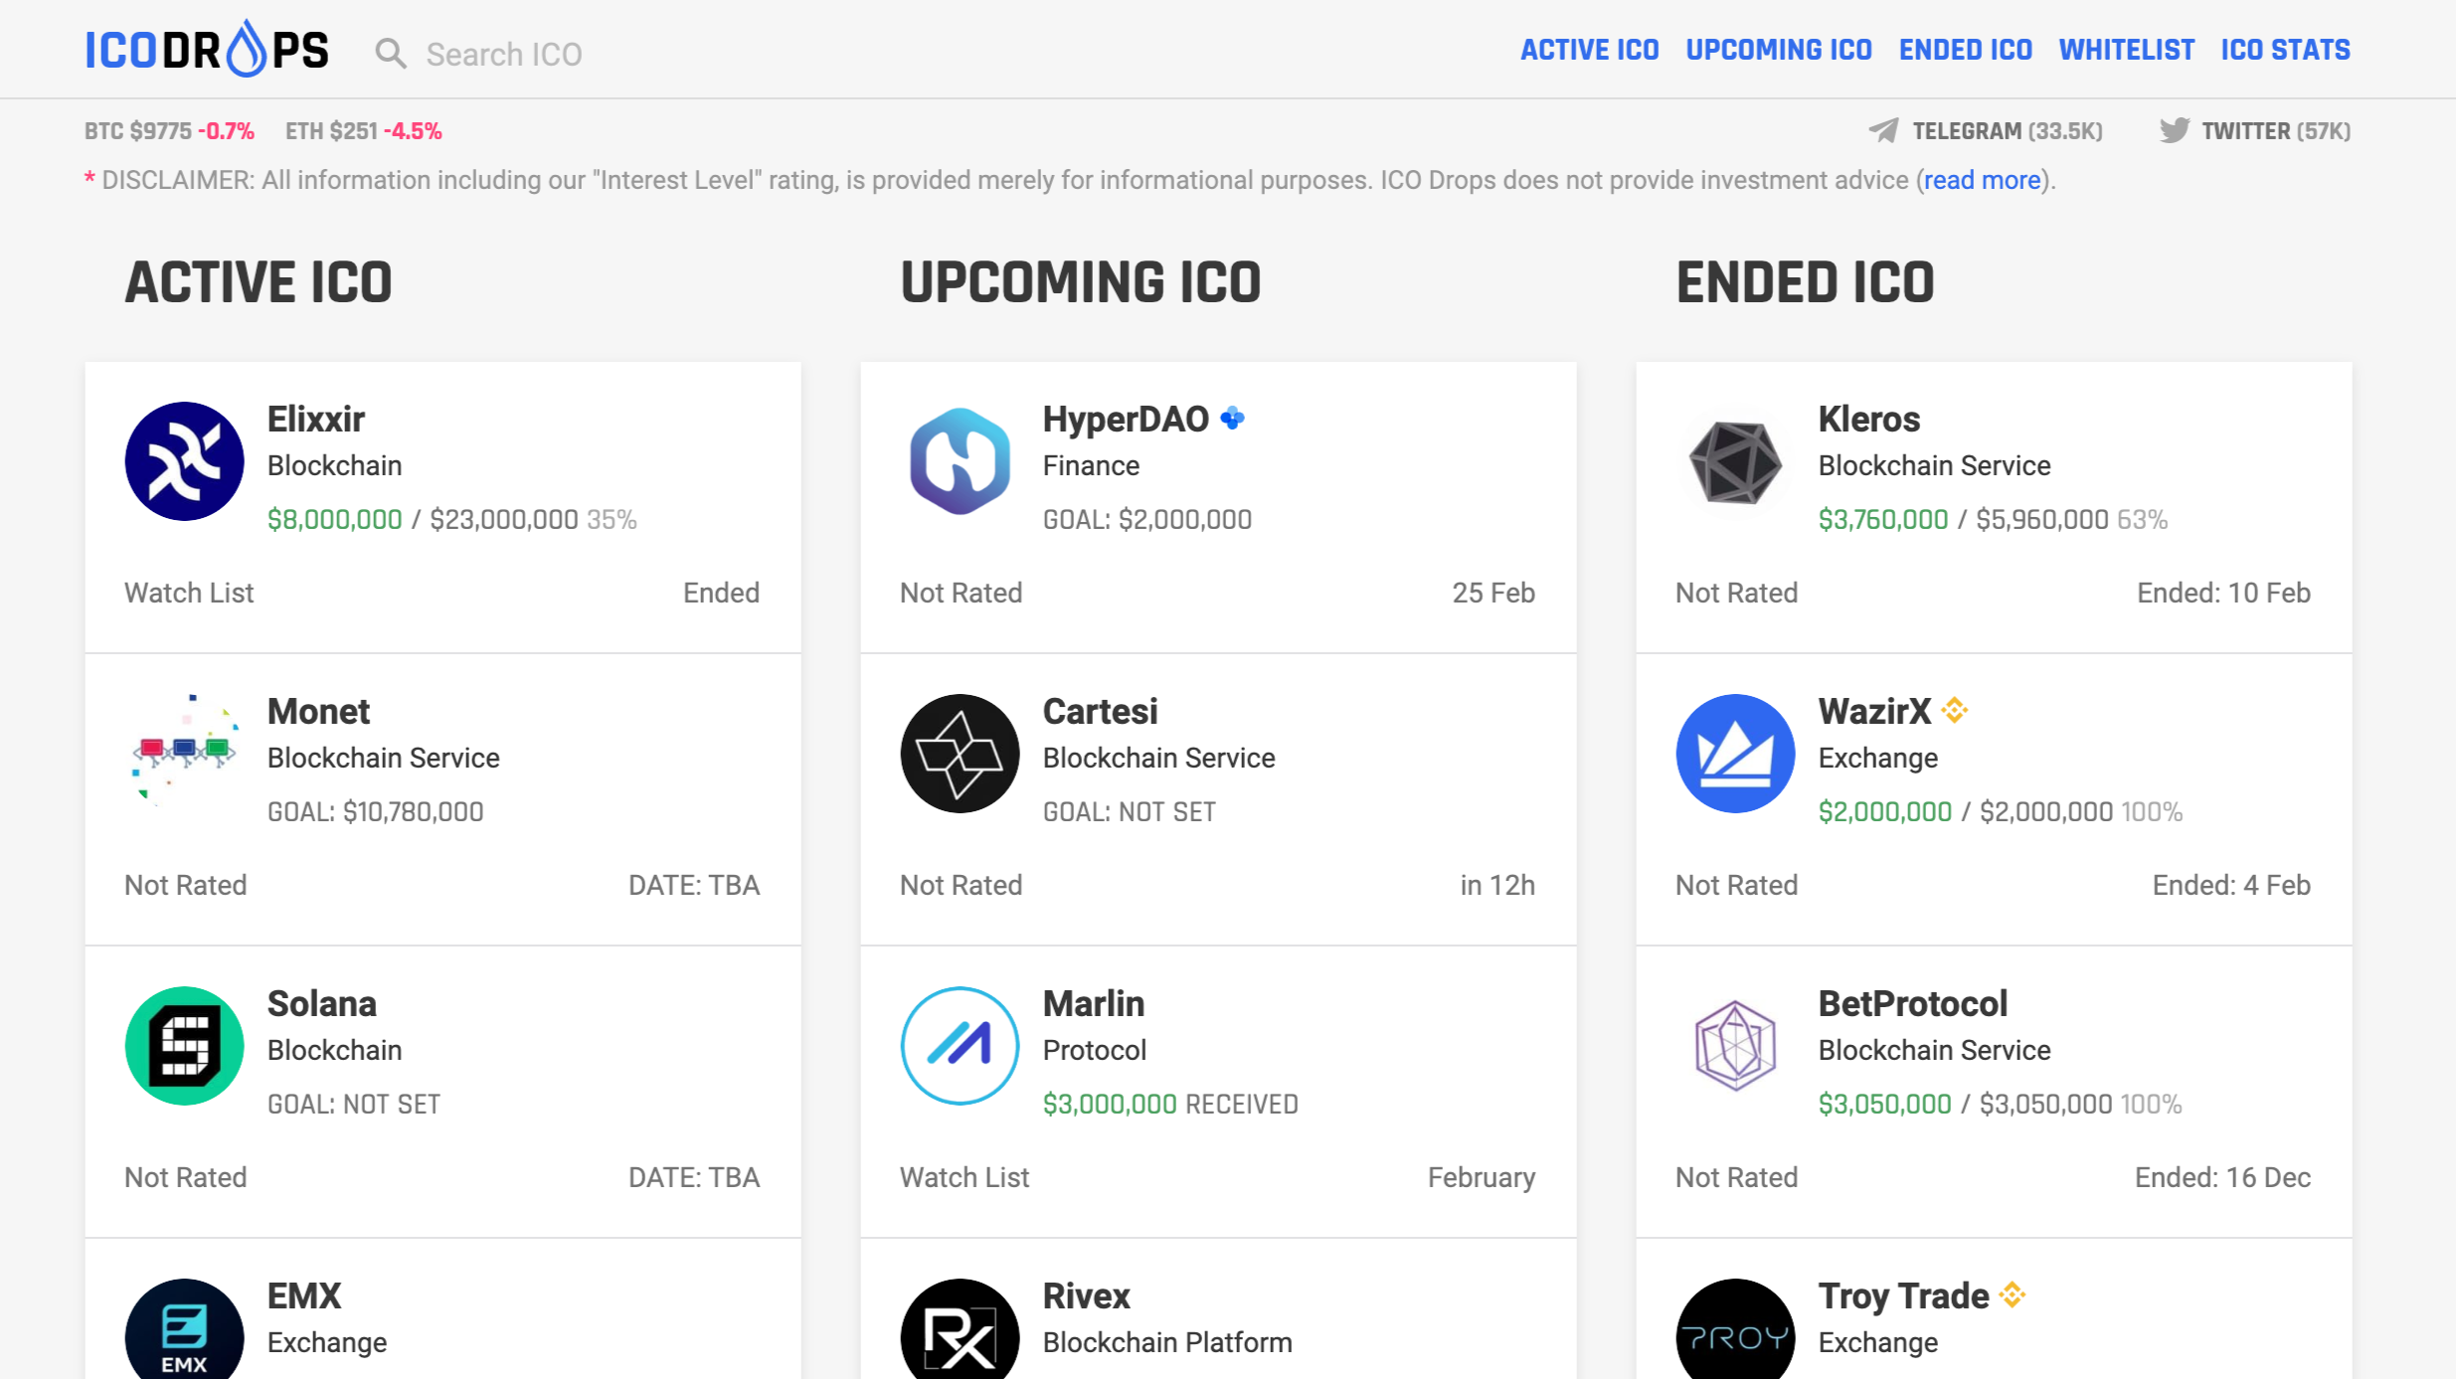
Task: Click the Solana logo icon
Action: point(184,1046)
